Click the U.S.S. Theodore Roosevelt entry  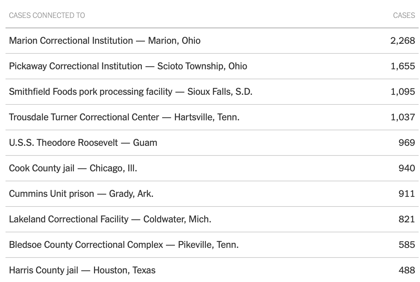pyautogui.click(x=83, y=143)
